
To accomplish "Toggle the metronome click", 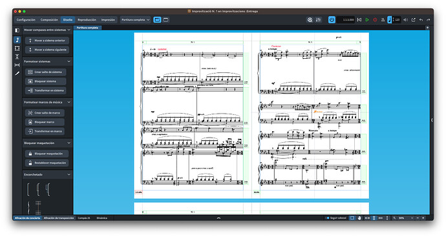I will [x=383, y=19].
